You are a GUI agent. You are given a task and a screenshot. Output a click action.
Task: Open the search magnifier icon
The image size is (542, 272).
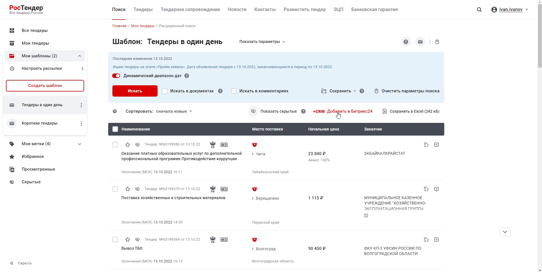coord(479,9)
